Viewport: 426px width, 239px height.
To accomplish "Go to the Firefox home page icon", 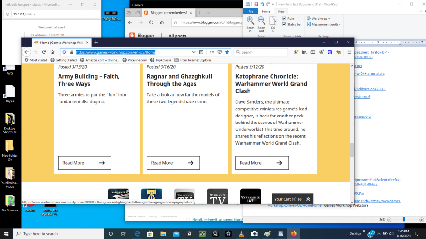I will tap(53, 52).
